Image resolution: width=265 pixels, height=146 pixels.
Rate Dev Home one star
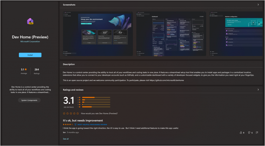(64, 113)
